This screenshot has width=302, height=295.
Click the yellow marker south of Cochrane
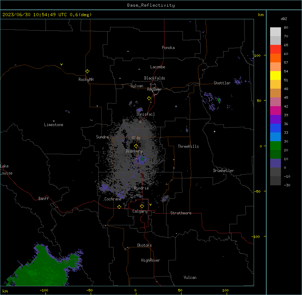click(119, 207)
